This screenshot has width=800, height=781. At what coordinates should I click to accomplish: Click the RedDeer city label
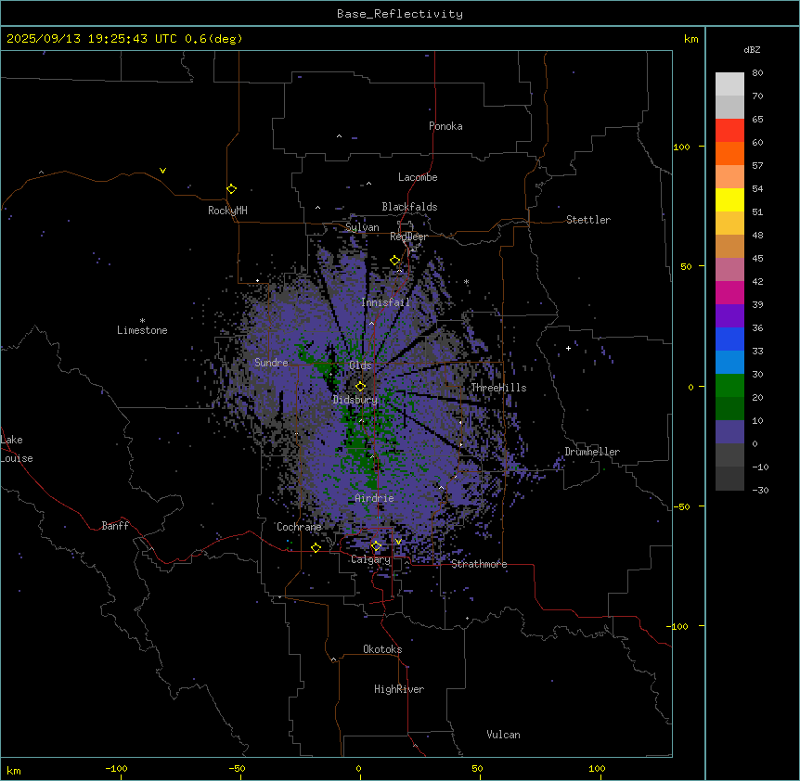(408, 237)
